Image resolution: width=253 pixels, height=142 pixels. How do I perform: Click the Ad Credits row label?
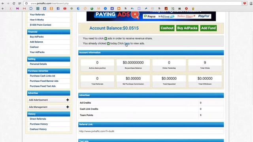pos(85,103)
